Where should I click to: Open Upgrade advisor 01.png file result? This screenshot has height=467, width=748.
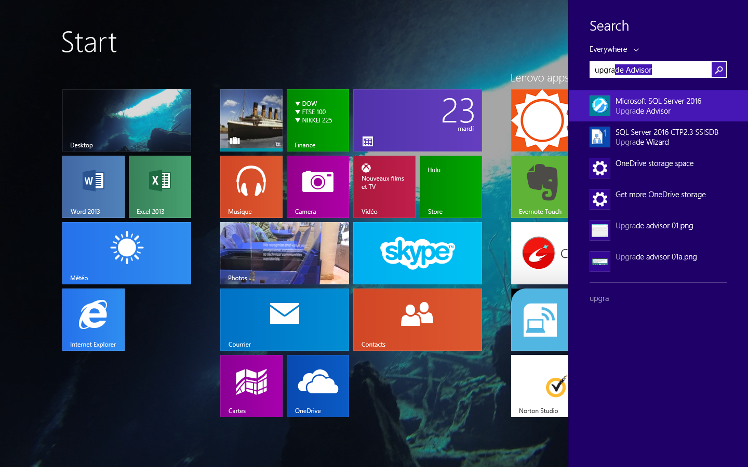[658, 230]
